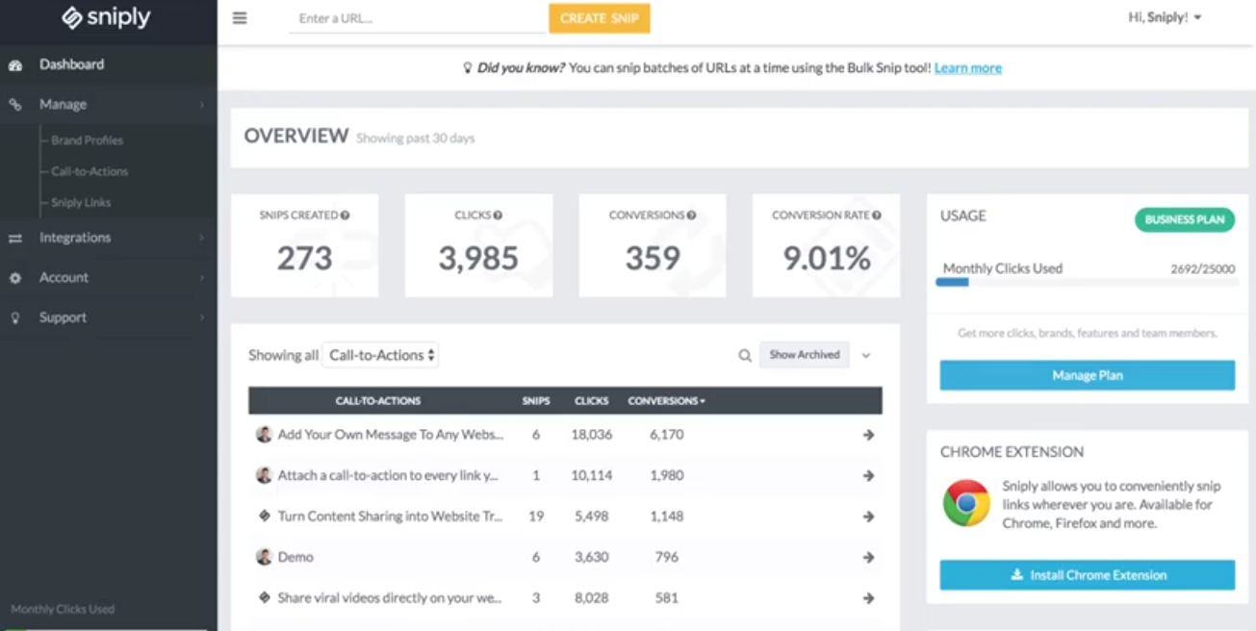Click avatar beside Attach a call-to-action
Viewport: 1256px width, 631px height.
[x=264, y=475]
